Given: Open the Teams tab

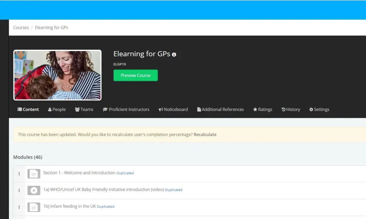Looking at the screenshot, I should [84, 109].
